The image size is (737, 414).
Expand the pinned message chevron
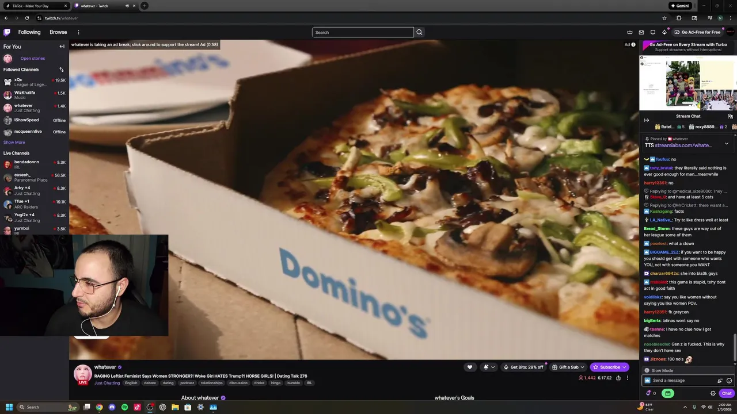click(x=727, y=143)
